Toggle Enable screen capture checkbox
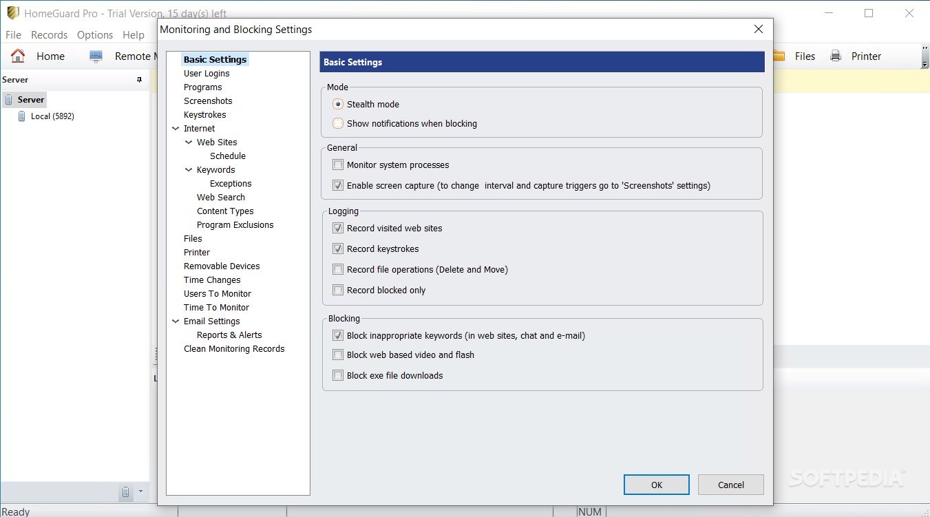The image size is (930, 517). pyautogui.click(x=338, y=186)
